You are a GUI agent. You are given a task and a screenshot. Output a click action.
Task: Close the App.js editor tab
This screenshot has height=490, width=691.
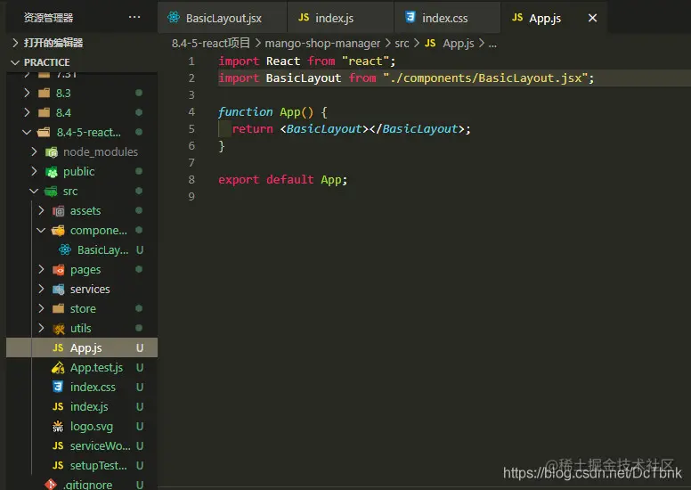pos(593,18)
